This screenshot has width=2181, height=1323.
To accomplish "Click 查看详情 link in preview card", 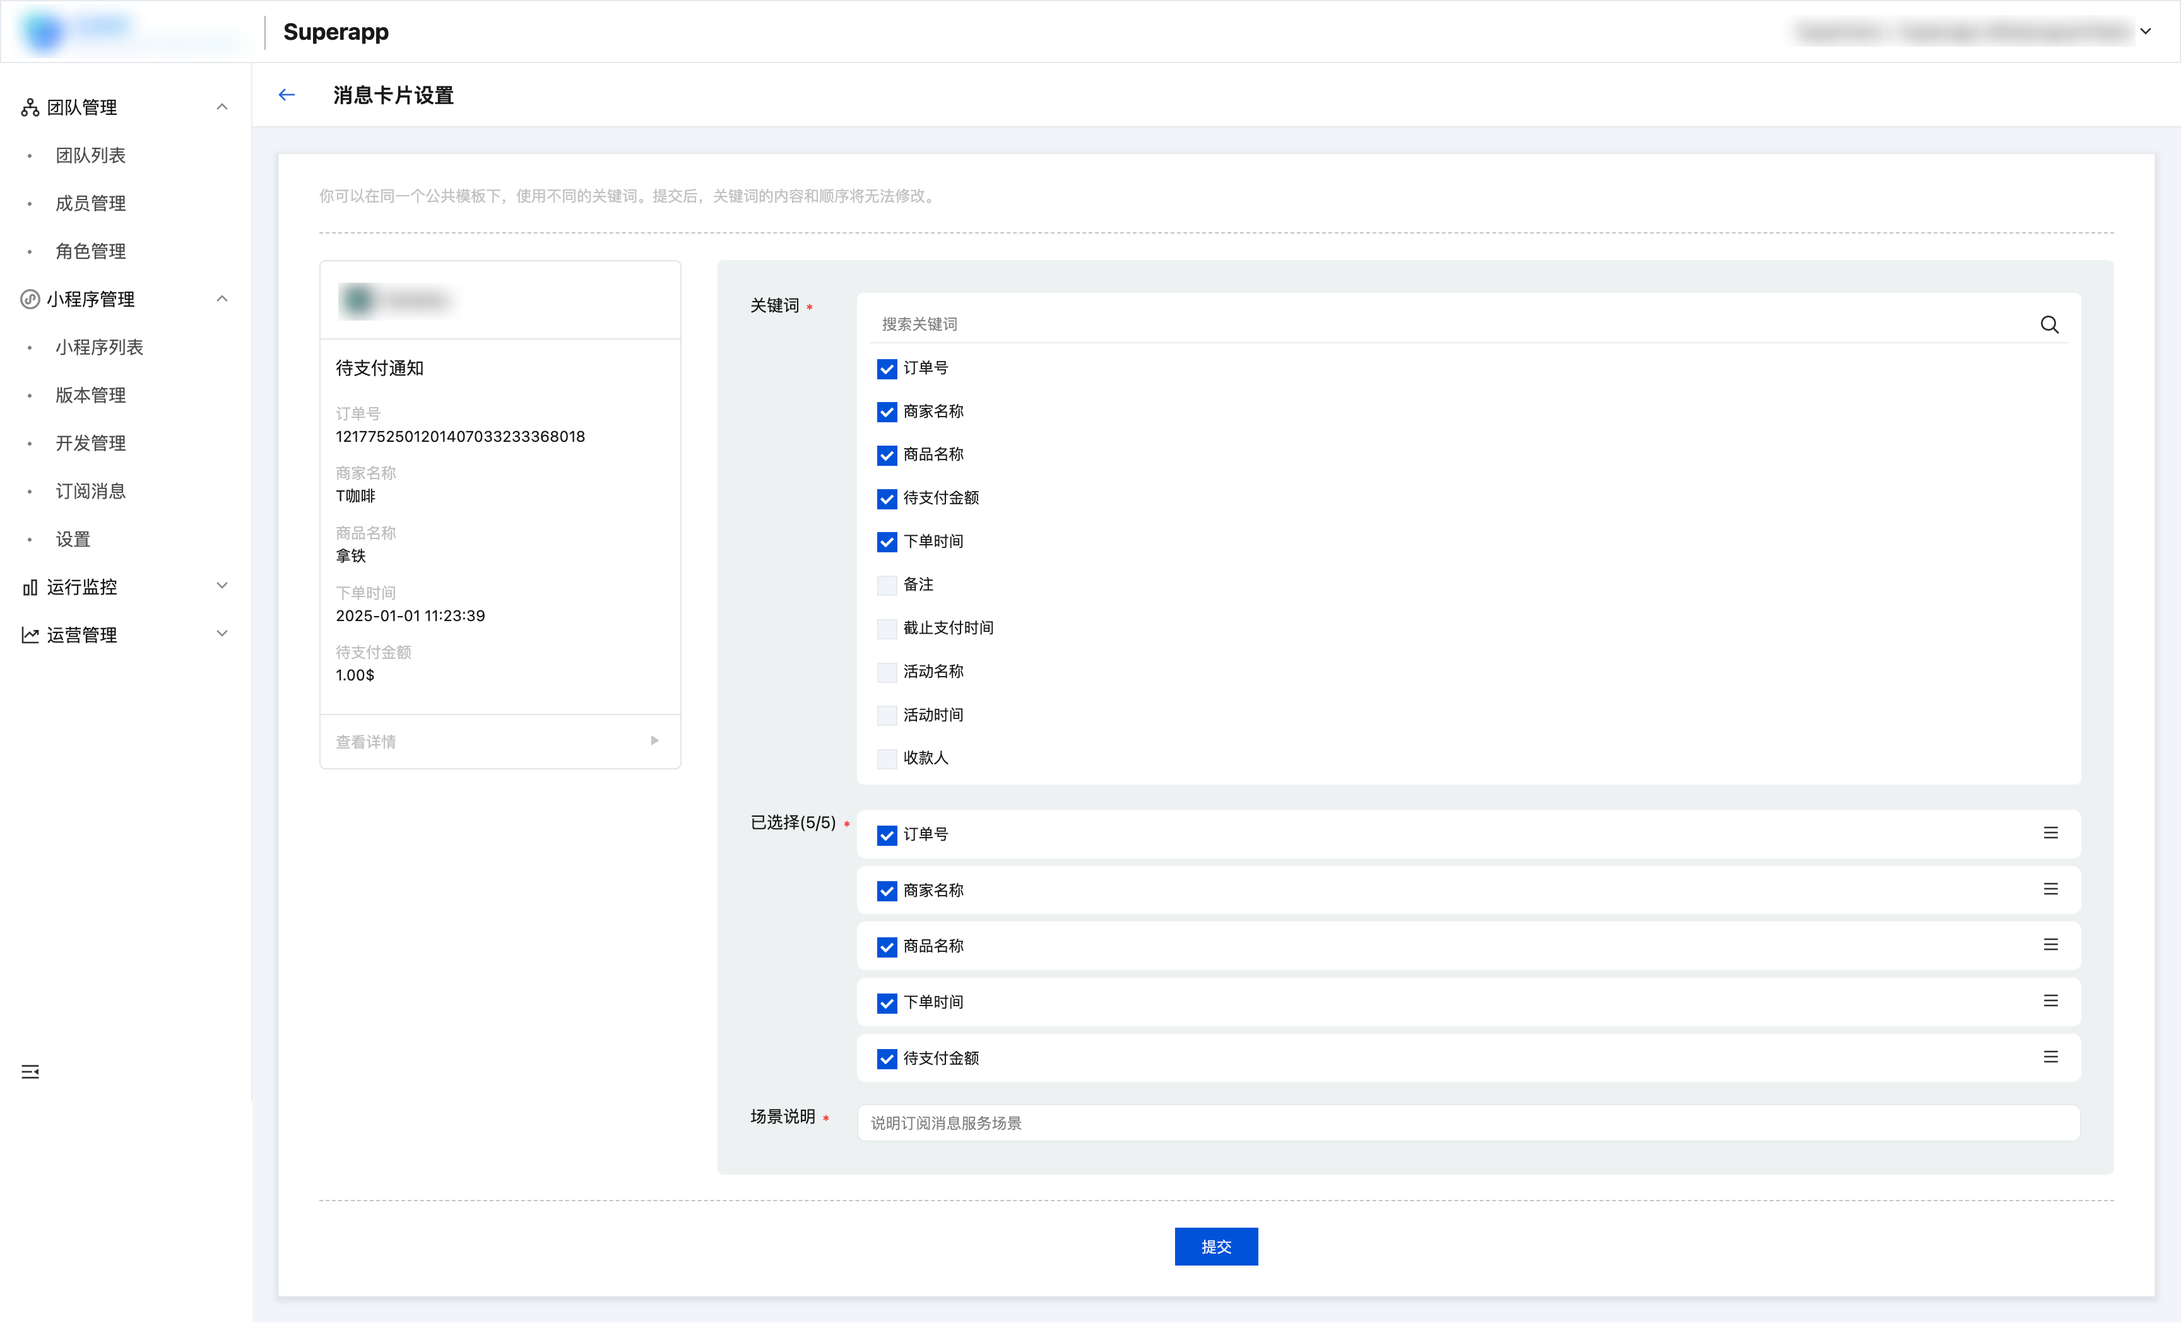I will (x=365, y=741).
